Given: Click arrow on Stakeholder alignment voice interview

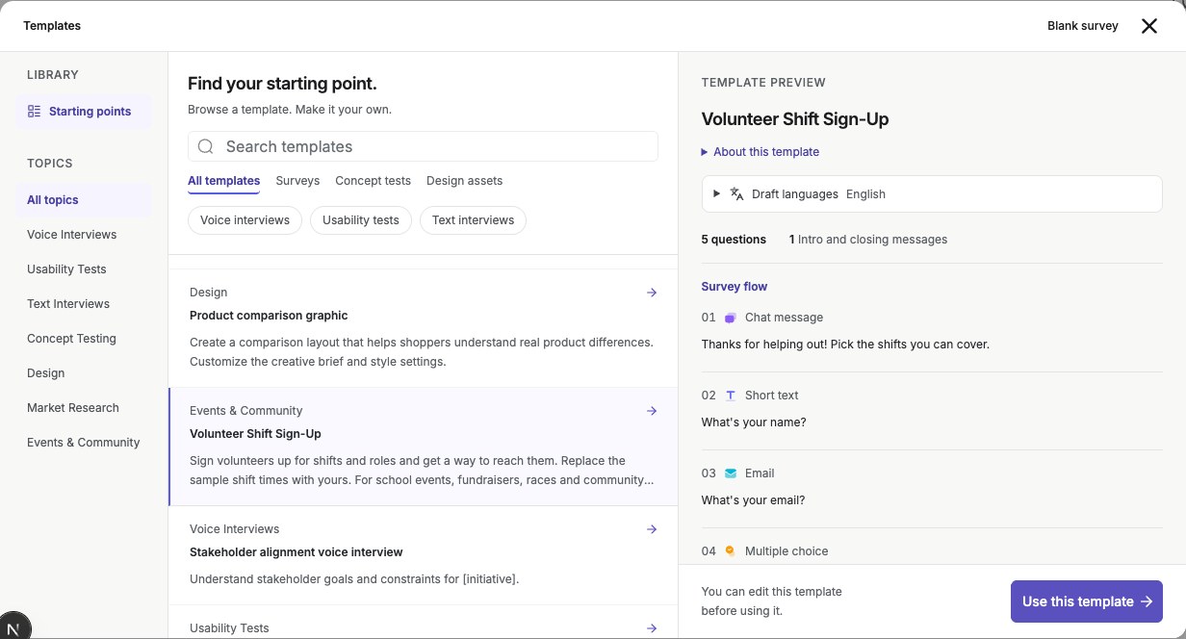Looking at the screenshot, I should (652, 529).
